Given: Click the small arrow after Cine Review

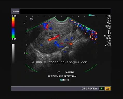Looking at the screenshot, I should point(98,89).
